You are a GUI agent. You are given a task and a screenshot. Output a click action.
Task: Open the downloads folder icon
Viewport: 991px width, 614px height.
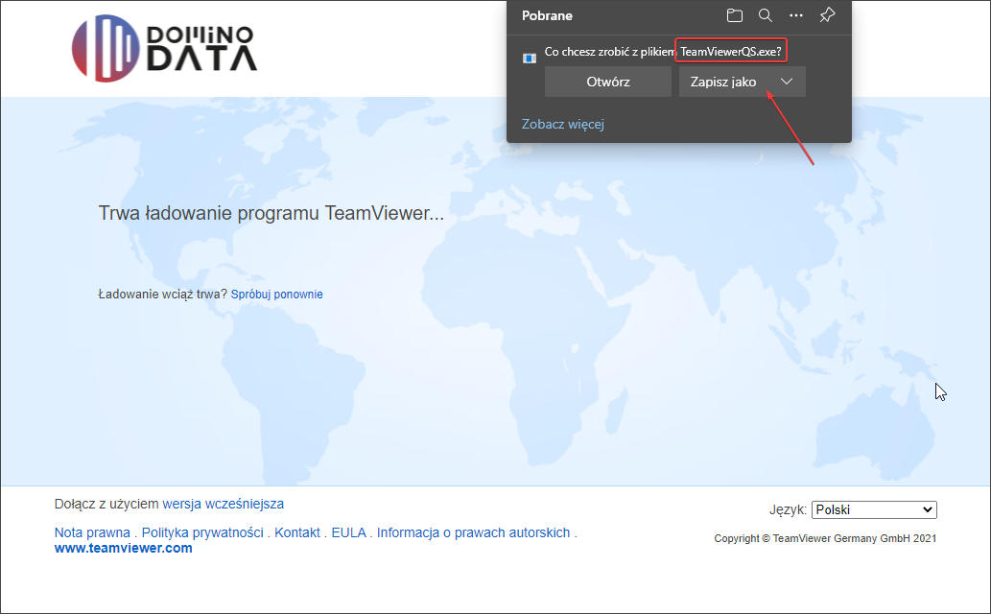click(x=735, y=15)
